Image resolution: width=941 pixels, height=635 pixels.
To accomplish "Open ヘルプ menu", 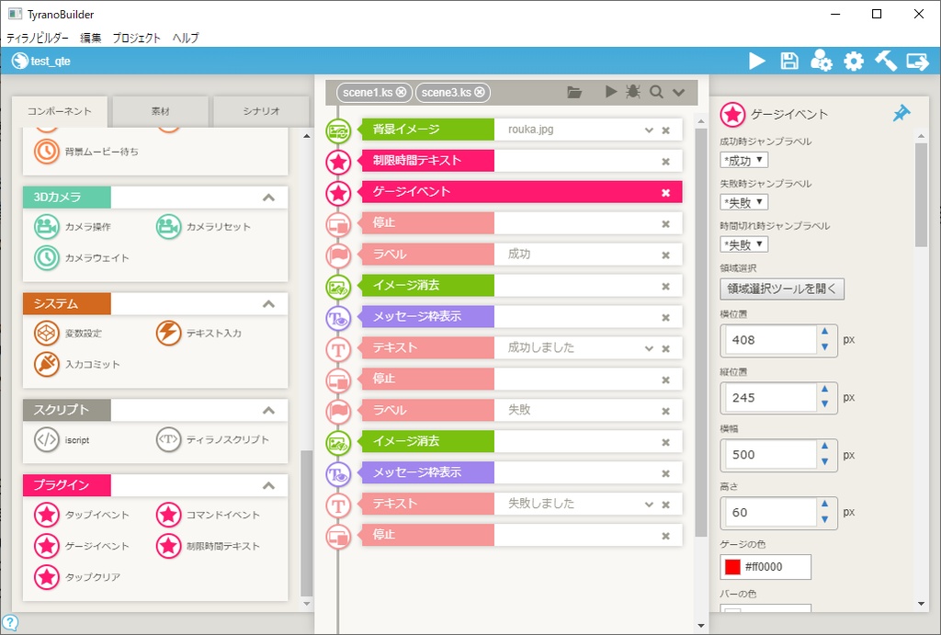I will coord(186,38).
